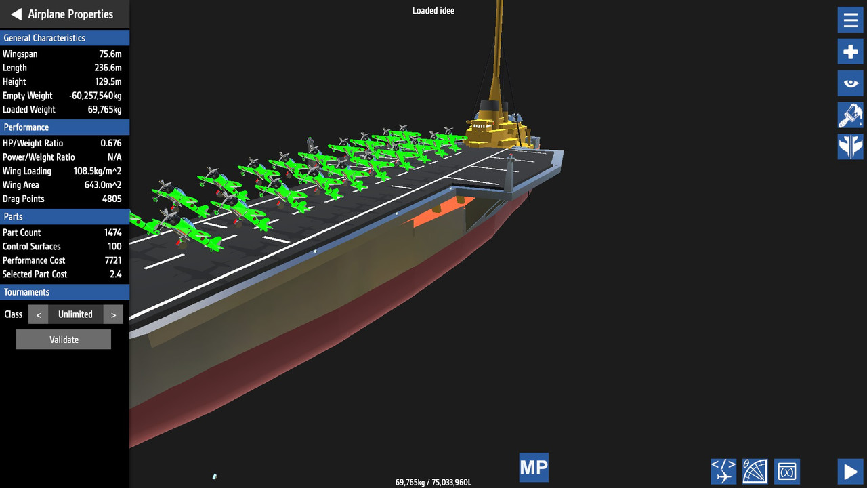The image size is (867, 488).
Task: Open the variables (x) editor
Action: tap(787, 471)
